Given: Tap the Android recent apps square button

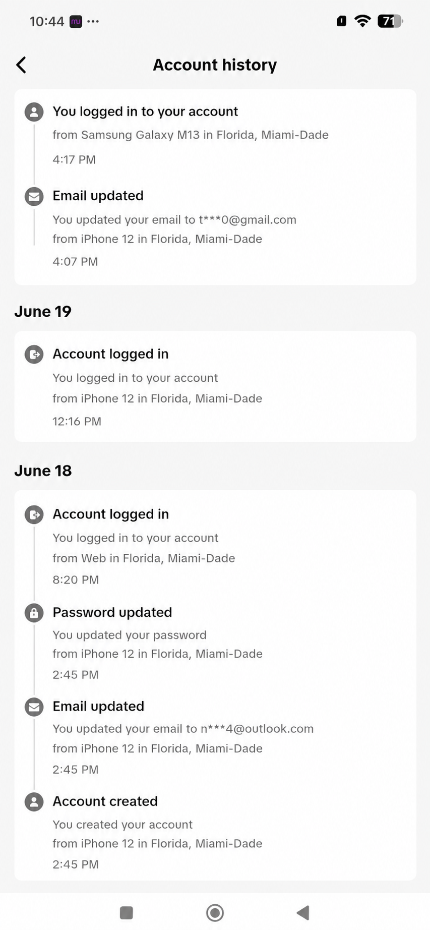Looking at the screenshot, I should point(127,912).
